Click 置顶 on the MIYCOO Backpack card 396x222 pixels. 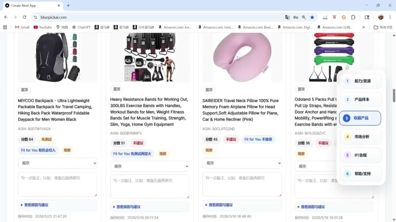pos(24,90)
